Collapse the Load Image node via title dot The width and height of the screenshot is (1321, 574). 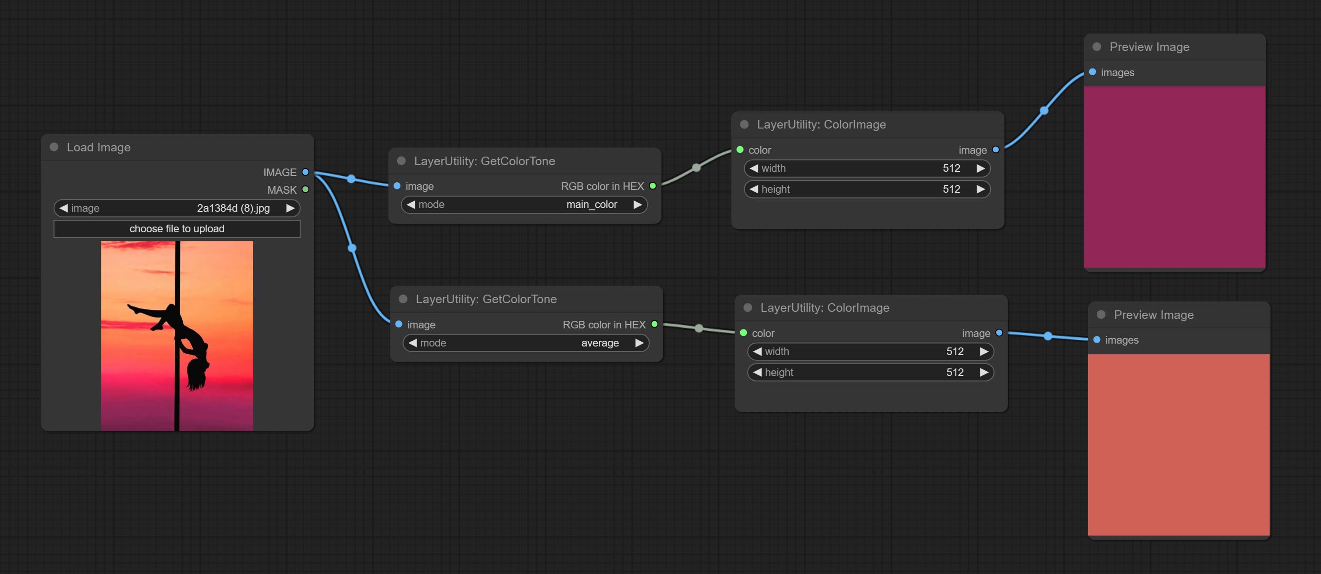[x=54, y=147]
